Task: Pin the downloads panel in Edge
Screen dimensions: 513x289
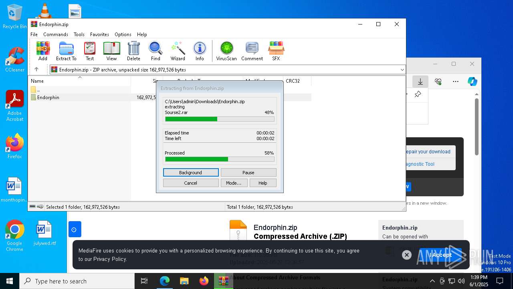Action: pyautogui.click(x=418, y=94)
